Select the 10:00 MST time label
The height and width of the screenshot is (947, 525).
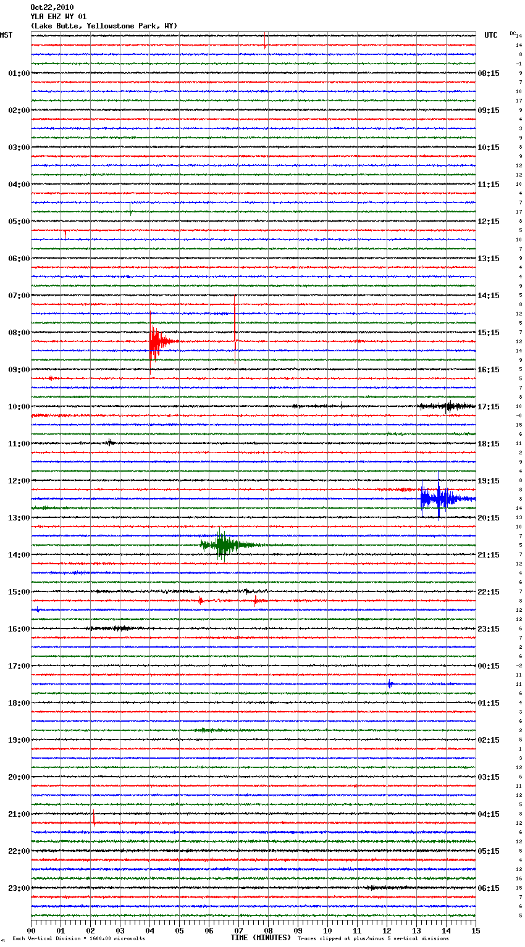coord(19,407)
